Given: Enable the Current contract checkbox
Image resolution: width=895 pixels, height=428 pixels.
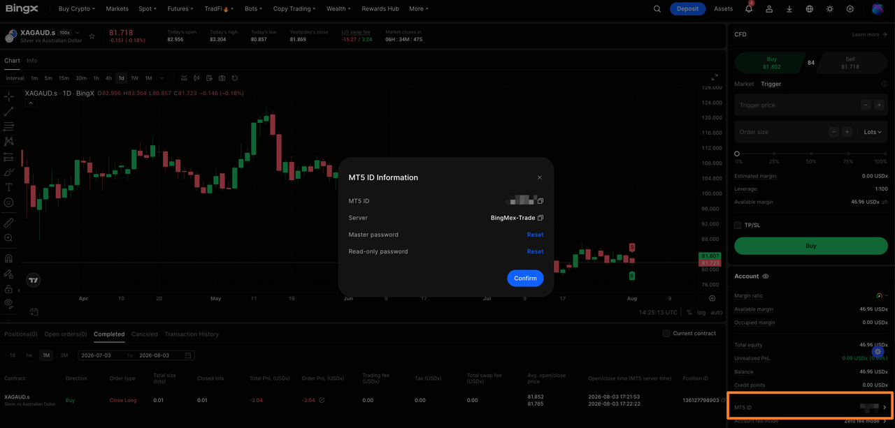Looking at the screenshot, I should 666,334.
